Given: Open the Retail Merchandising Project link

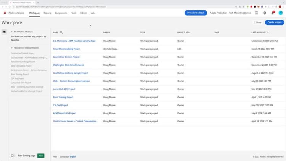Looking at the screenshot, I should tap(67, 49).
